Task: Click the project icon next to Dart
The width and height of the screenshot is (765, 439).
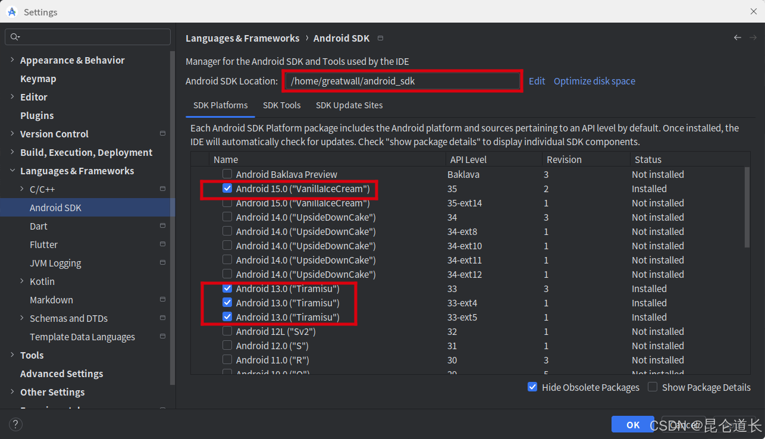Action: [x=162, y=226]
